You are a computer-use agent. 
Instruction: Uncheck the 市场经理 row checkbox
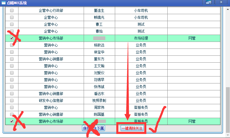coord(12,38)
